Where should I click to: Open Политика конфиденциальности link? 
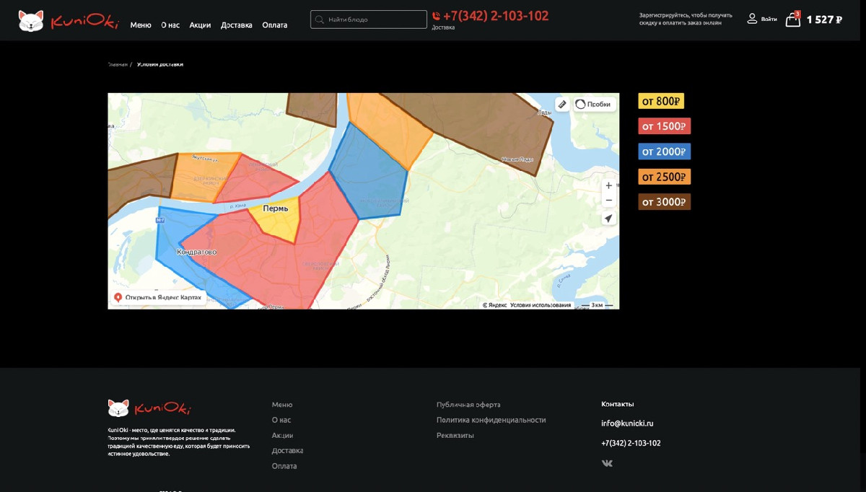(x=491, y=420)
